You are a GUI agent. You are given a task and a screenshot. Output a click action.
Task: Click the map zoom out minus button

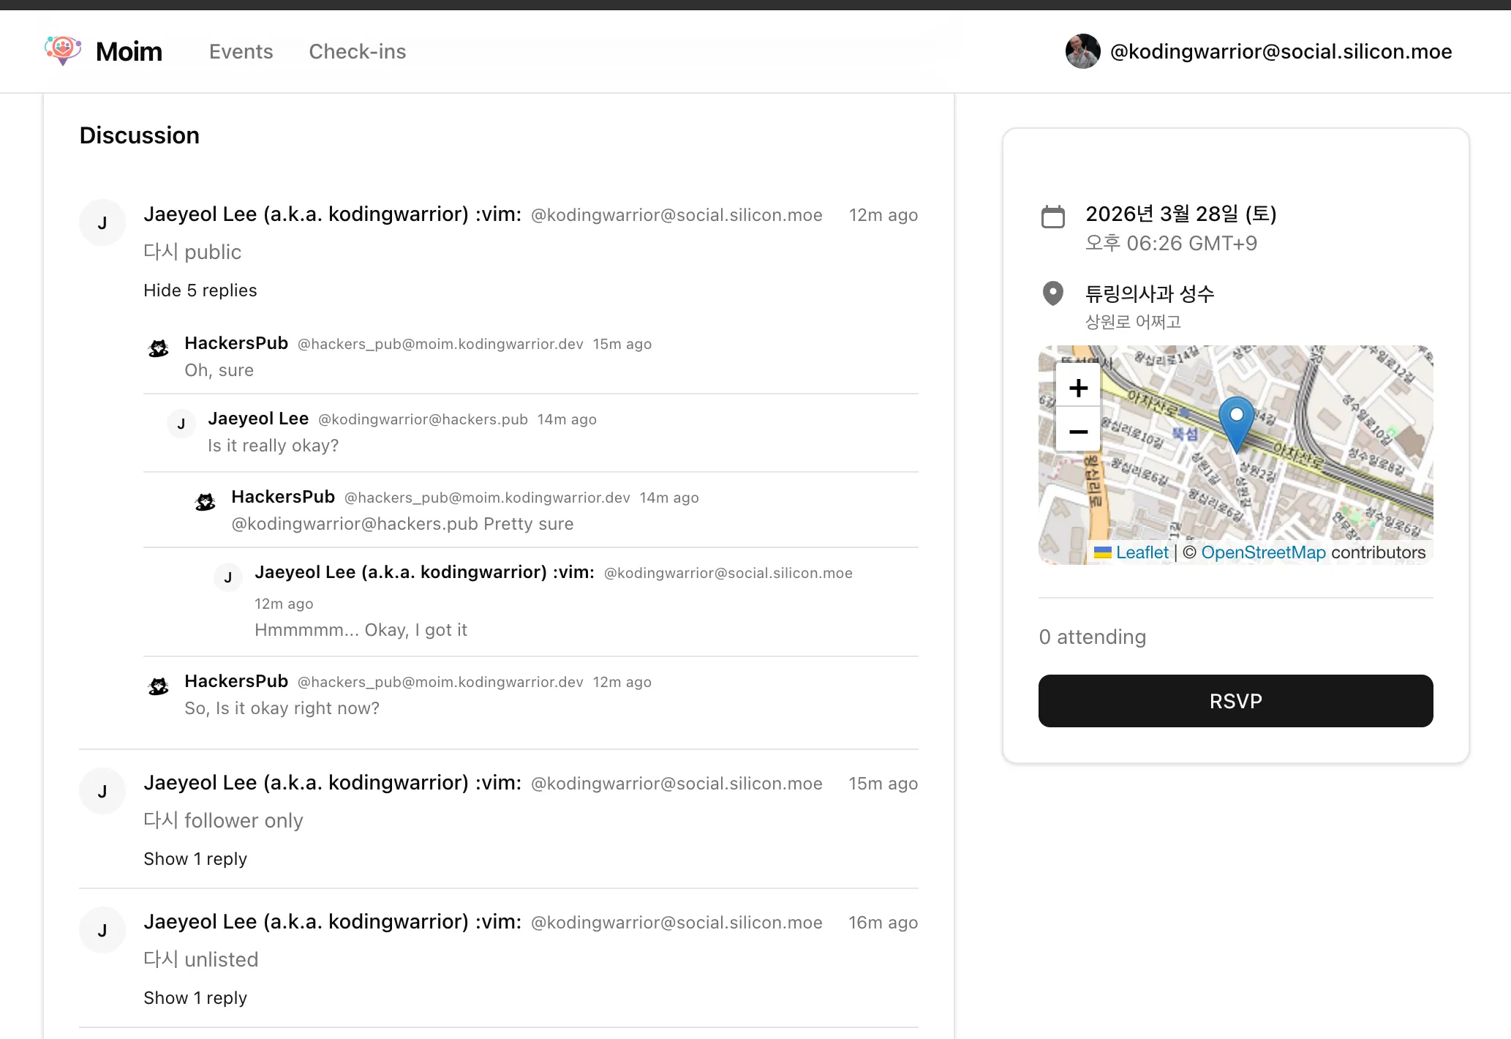[1078, 432]
